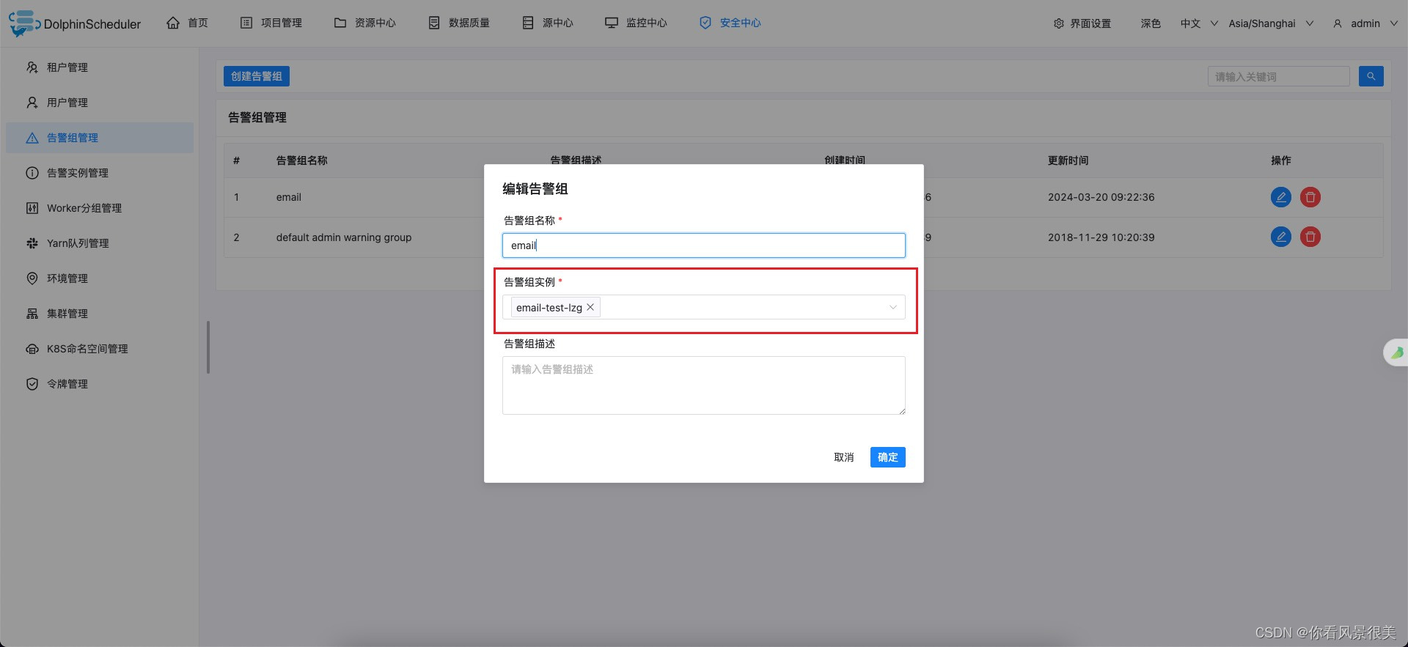Click the 请输入关键词 search field
The width and height of the screenshot is (1408, 647).
click(x=1278, y=76)
